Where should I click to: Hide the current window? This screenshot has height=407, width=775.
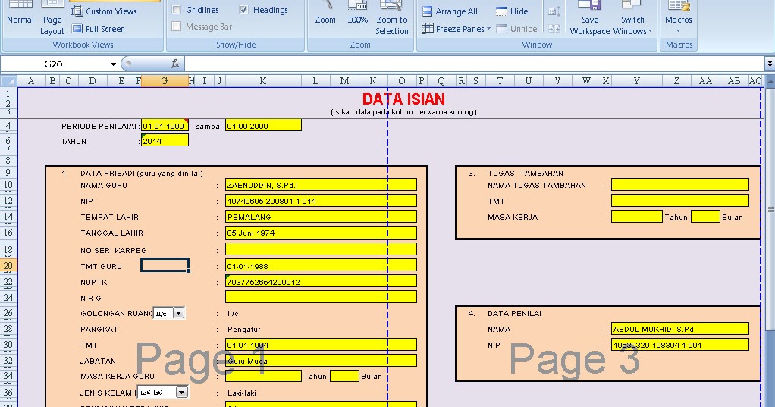(512, 11)
